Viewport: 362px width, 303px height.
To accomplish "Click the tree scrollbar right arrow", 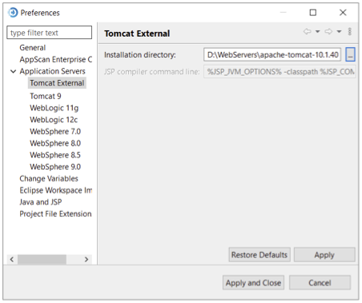I will (x=86, y=259).
